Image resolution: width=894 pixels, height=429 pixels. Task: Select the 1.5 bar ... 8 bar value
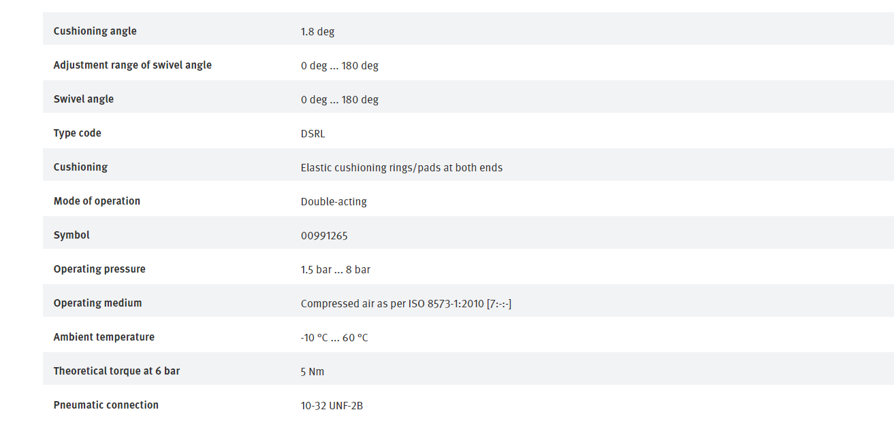[336, 269]
